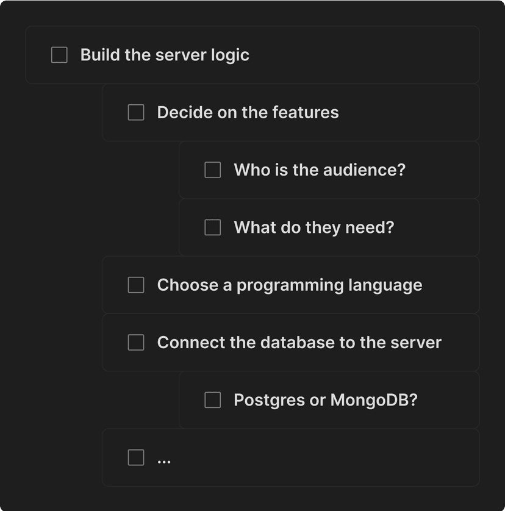Check the Build the server logic checkbox

click(x=59, y=54)
